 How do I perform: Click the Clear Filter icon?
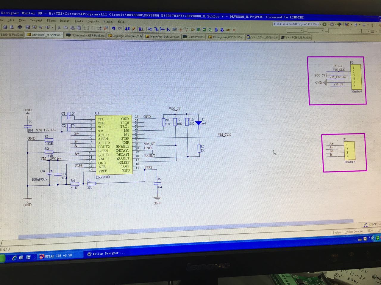(106, 28)
